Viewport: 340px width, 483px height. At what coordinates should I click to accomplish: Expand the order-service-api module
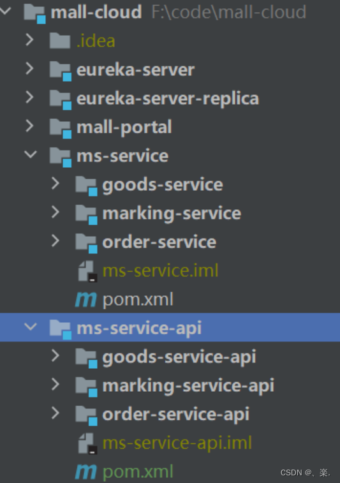55,413
